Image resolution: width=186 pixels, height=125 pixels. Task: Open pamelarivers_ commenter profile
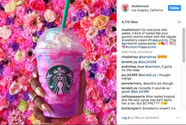click(x=132, y=84)
